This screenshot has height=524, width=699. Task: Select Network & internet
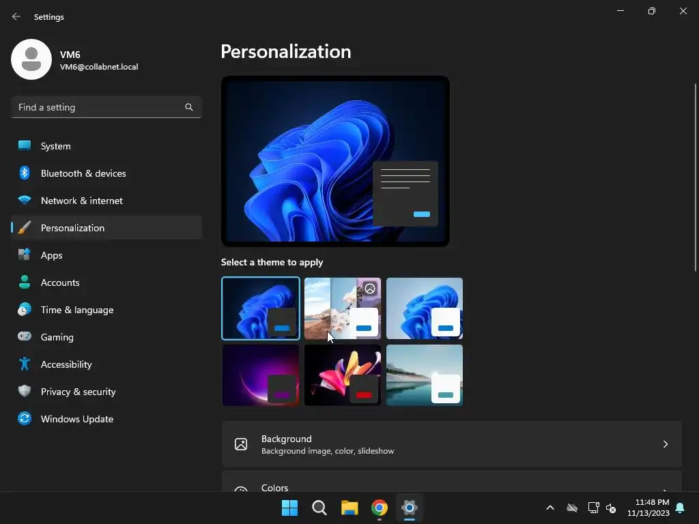coord(106,201)
